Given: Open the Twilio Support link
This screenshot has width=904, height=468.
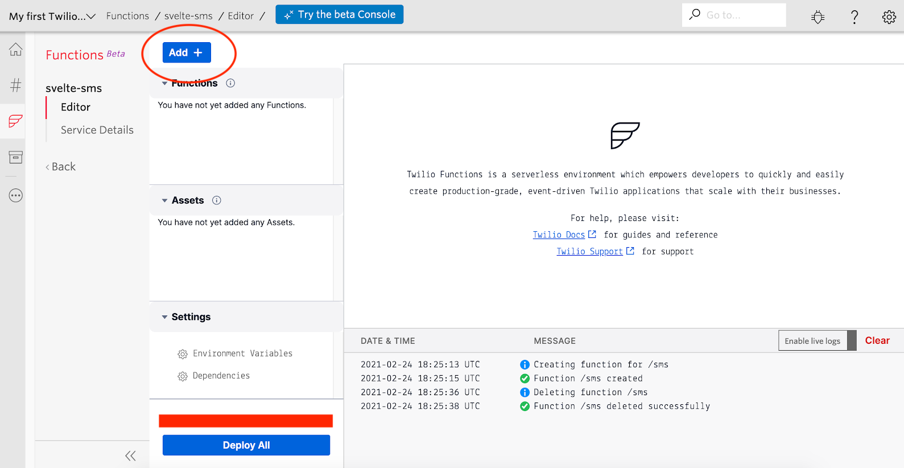Looking at the screenshot, I should [589, 251].
